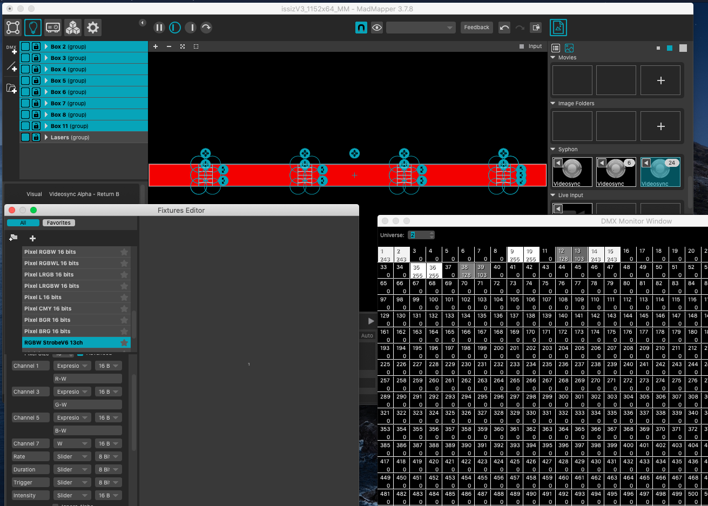Open Intensity Slider type dropdown
The width and height of the screenshot is (708, 506).
pyautogui.click(x=72, y=495)
